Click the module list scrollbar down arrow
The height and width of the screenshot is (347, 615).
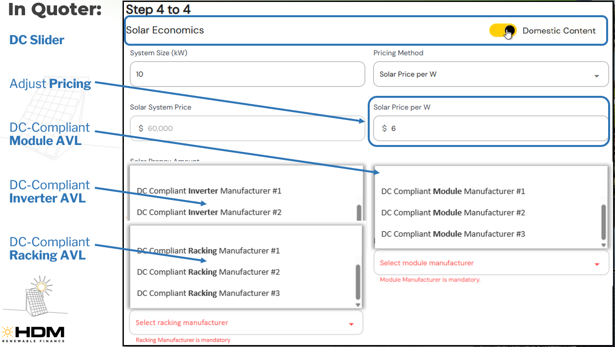pos(604,245)
